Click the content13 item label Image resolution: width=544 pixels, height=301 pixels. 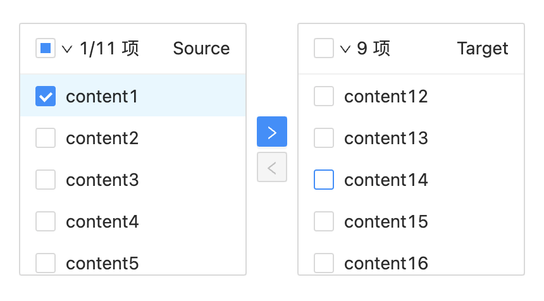(x=386, y=138)
